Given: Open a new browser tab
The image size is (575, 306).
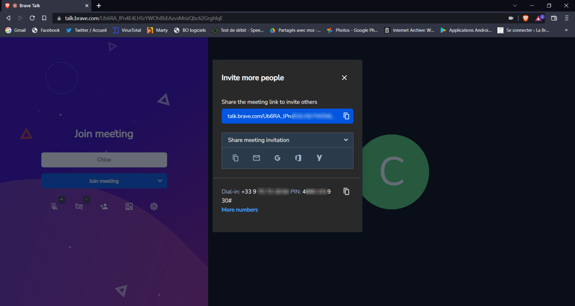Looking at the screenshot, I should [x=99, y=6].
